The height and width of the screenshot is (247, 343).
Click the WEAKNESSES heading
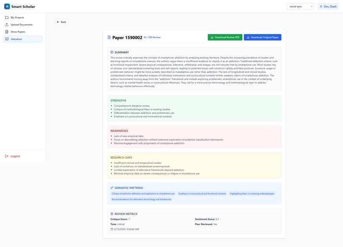pyautogui.click(x=119, y=131)
